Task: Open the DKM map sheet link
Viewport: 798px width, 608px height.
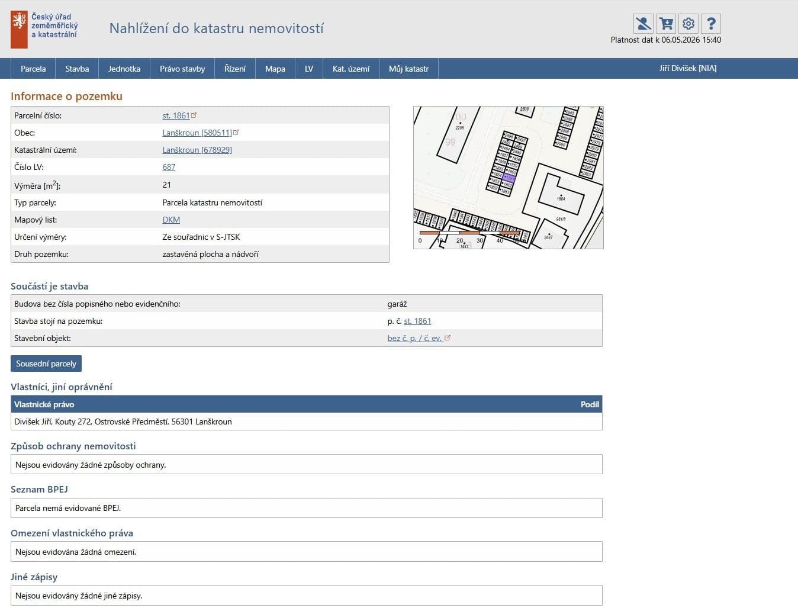Action: click(171, 220)
